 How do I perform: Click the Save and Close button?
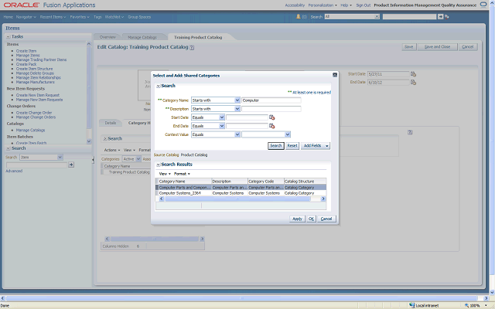437,47
